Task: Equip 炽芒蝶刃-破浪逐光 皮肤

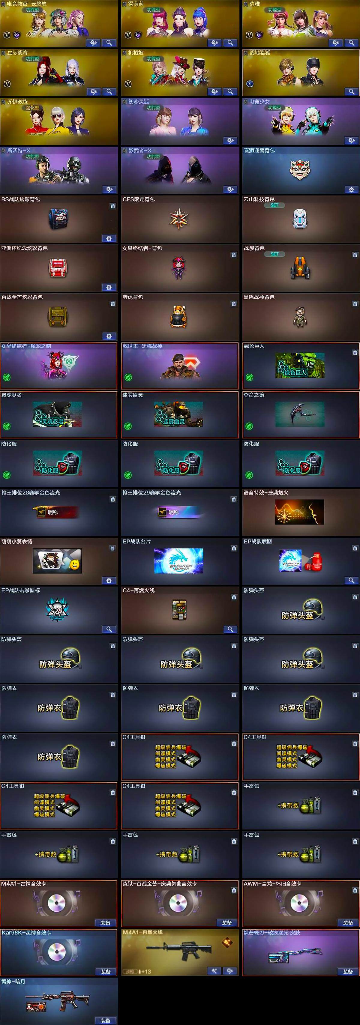Action: [x=348, y=972]
